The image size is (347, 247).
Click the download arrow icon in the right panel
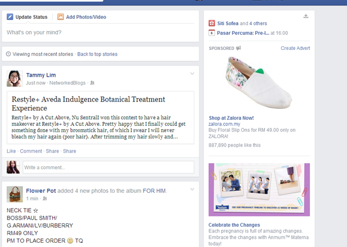(x=306, y=16)
